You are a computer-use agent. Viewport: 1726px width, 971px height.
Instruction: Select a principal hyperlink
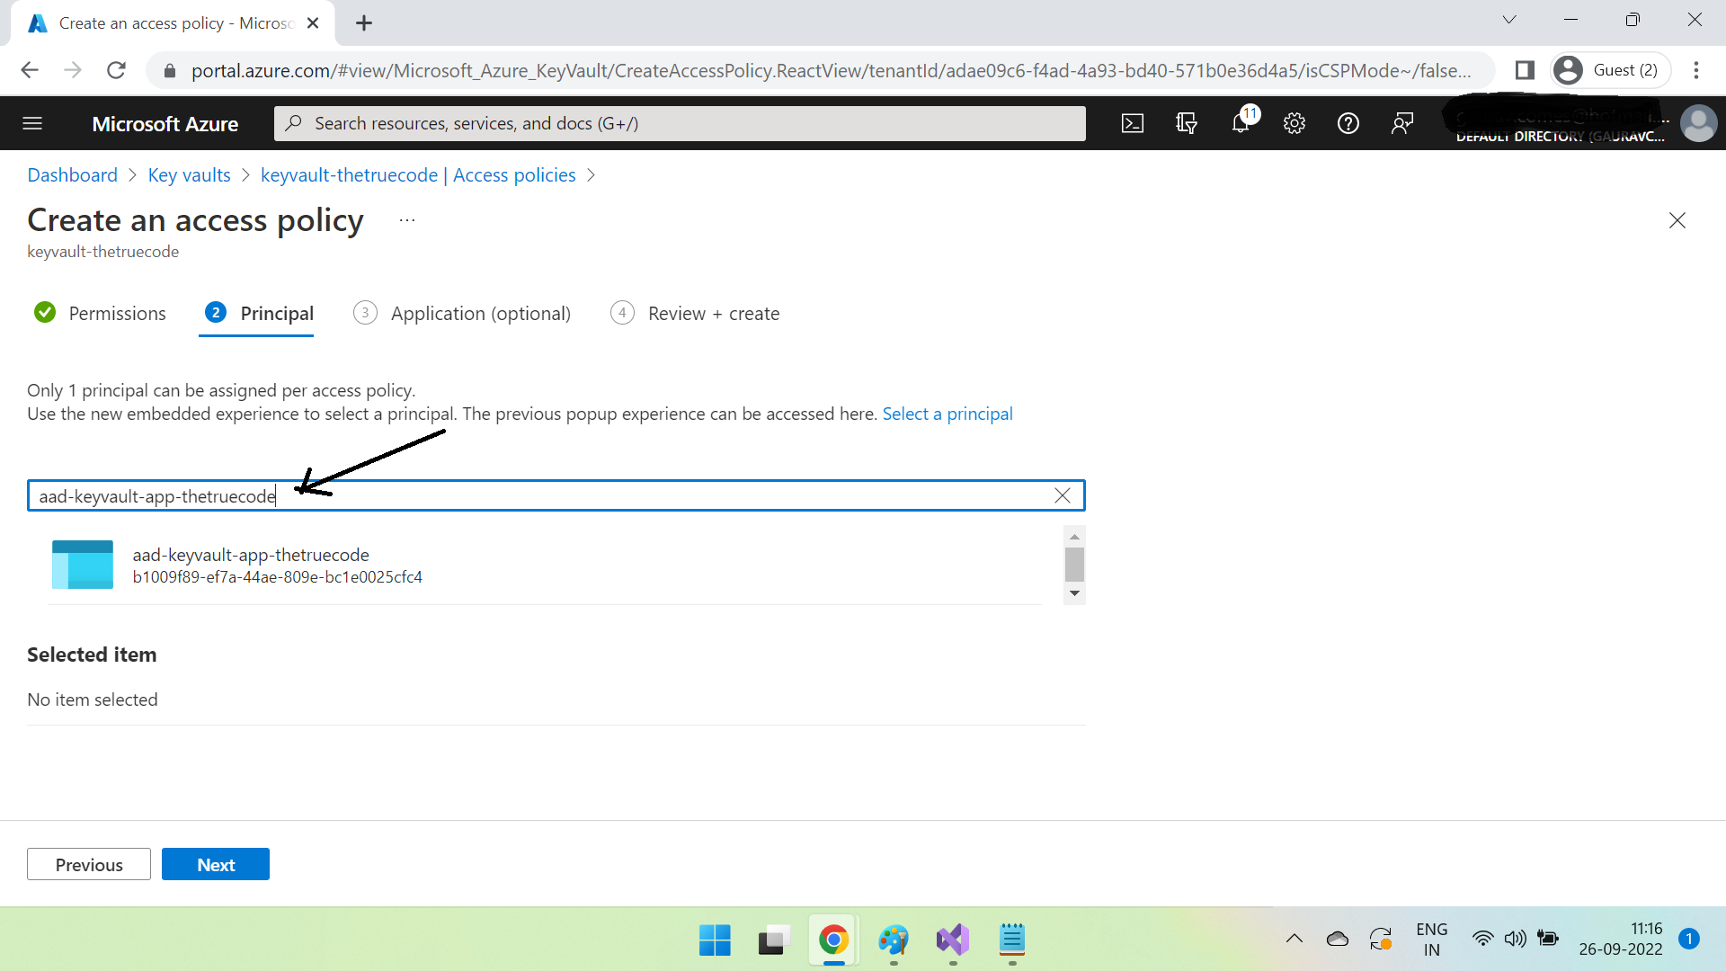coord(948,413)
